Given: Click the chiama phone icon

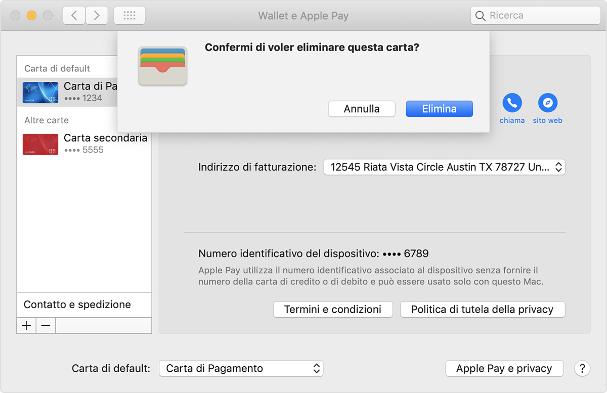Looking at the screenshot, I should pos(512,103).
